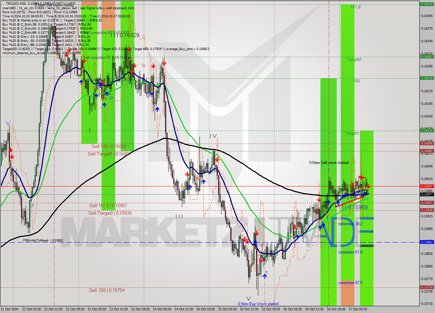Select the 'Sell 250 | 0.15754' label

tap(107, 290)
